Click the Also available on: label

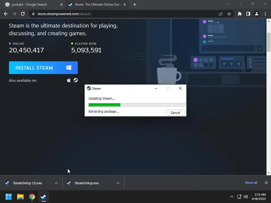(x=23, y=80)
